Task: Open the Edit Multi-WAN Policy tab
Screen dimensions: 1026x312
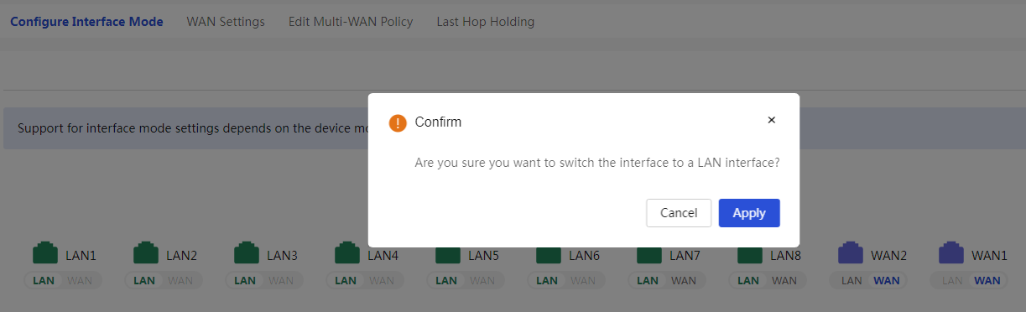Action: [351, 22]
